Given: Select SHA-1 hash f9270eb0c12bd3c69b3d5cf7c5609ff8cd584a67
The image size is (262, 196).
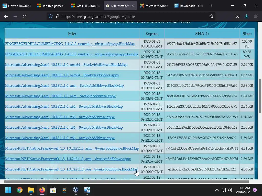Looking at the screenshot, I should click(x=202, y=44).
